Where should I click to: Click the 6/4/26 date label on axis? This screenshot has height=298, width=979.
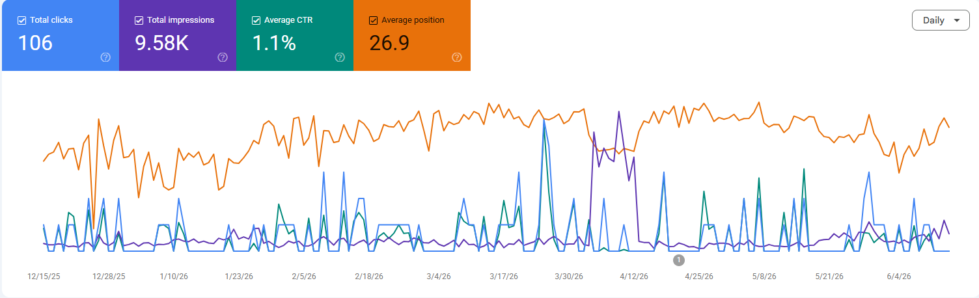[898, 277]
